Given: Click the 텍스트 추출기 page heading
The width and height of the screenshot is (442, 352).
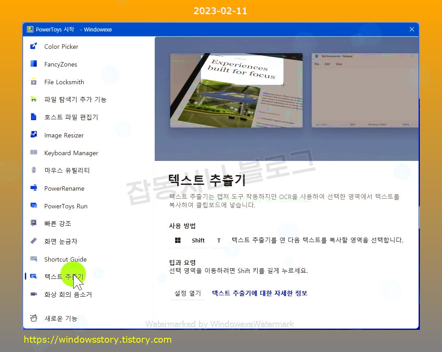Looking at the screenshot, I should pos(207,180).
